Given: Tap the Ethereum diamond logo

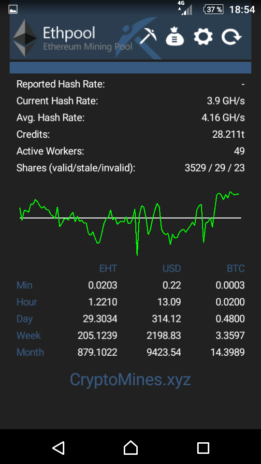Looking at the screenshot, I should pyautogui.click(x=25, y=38).
